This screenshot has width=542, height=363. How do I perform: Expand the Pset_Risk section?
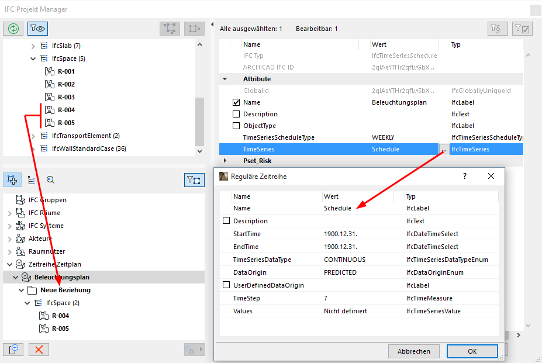(225, 161)
